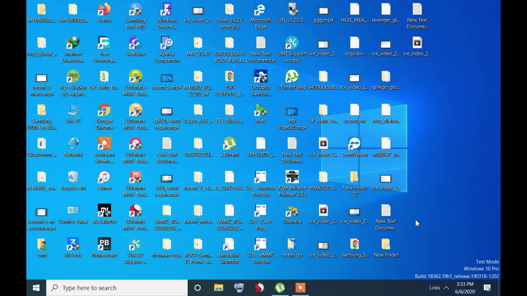The height and width of the screenshot is (296, 527).
Task: Open Handle.ini - Shortcut file
Action: click(x=229, y=251)
